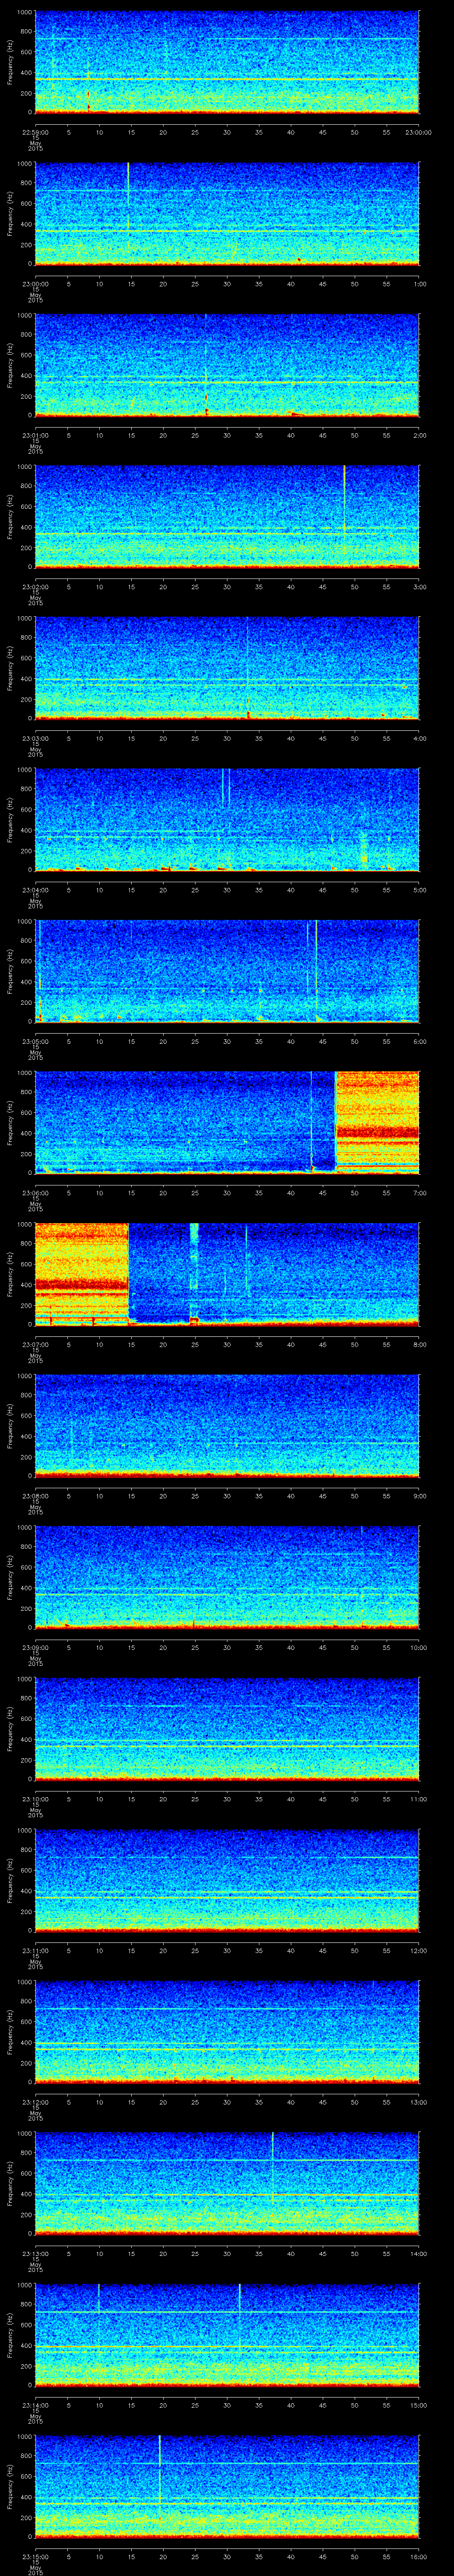Select the spectrogram panel starting at 23:02:00
Screen dimensions: 454x2576
pos(227,516)
